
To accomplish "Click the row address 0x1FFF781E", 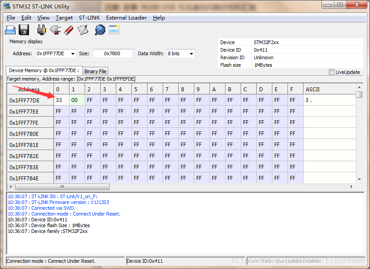I will (30, 145).
